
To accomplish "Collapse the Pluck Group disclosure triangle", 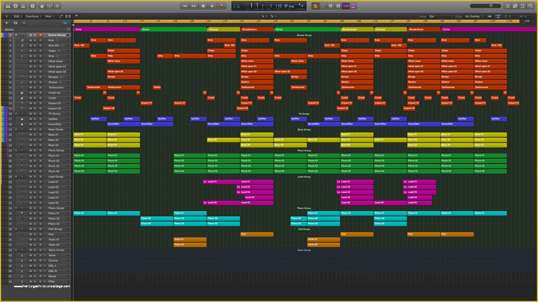I will pos(16,151).
